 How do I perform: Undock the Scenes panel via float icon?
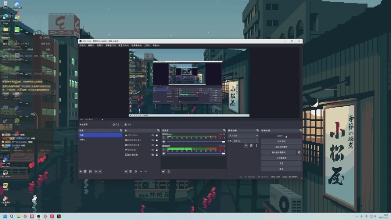click(121, 131)
